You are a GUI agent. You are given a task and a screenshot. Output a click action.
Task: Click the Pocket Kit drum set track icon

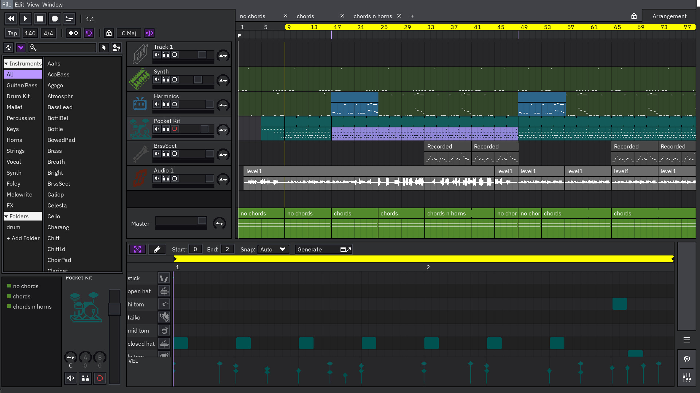pyautogui.click(x=140, y=128)
